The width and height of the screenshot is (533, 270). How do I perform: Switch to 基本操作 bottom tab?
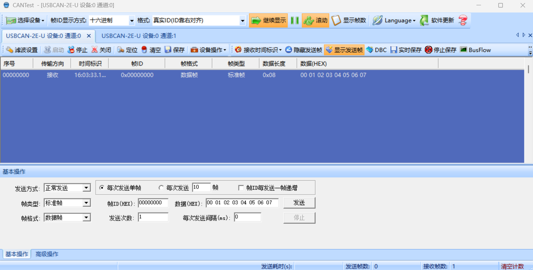(17, 254)
